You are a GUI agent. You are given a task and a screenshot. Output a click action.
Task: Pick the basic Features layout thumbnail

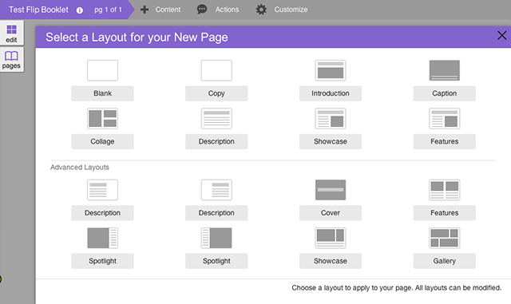(445, 119)
